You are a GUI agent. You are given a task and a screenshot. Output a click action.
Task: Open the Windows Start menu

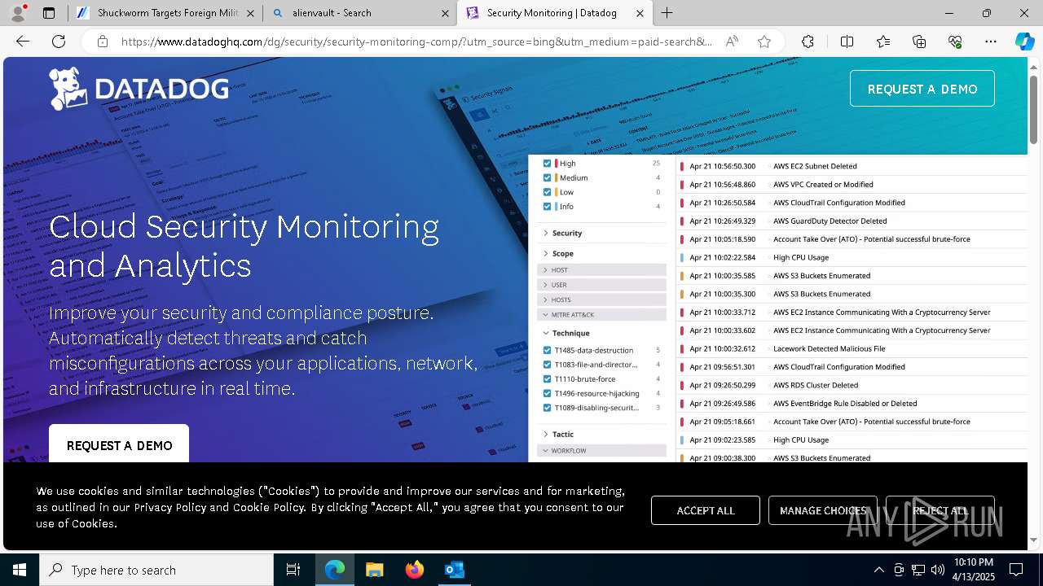(x=20, y=570)
